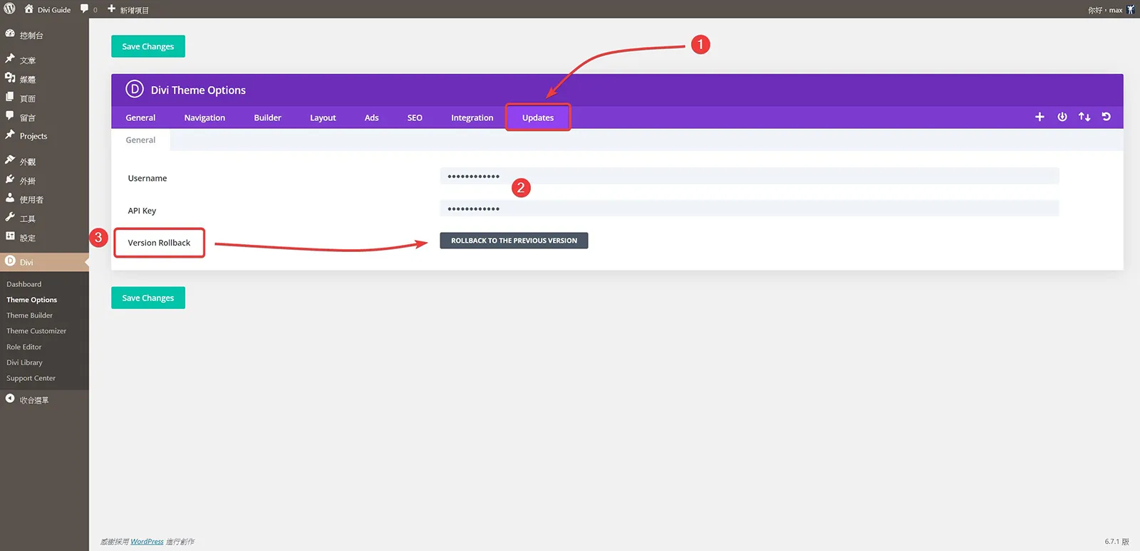The width and height of the screenshot is (1140, 551).
Task: Click the Projects pin icon
Action: (10, 135)
